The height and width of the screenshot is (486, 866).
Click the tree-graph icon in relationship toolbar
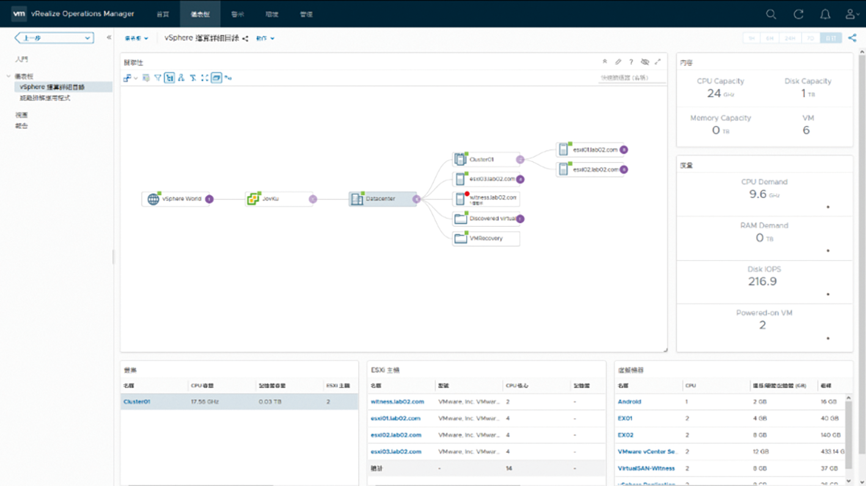click(182, 78)
